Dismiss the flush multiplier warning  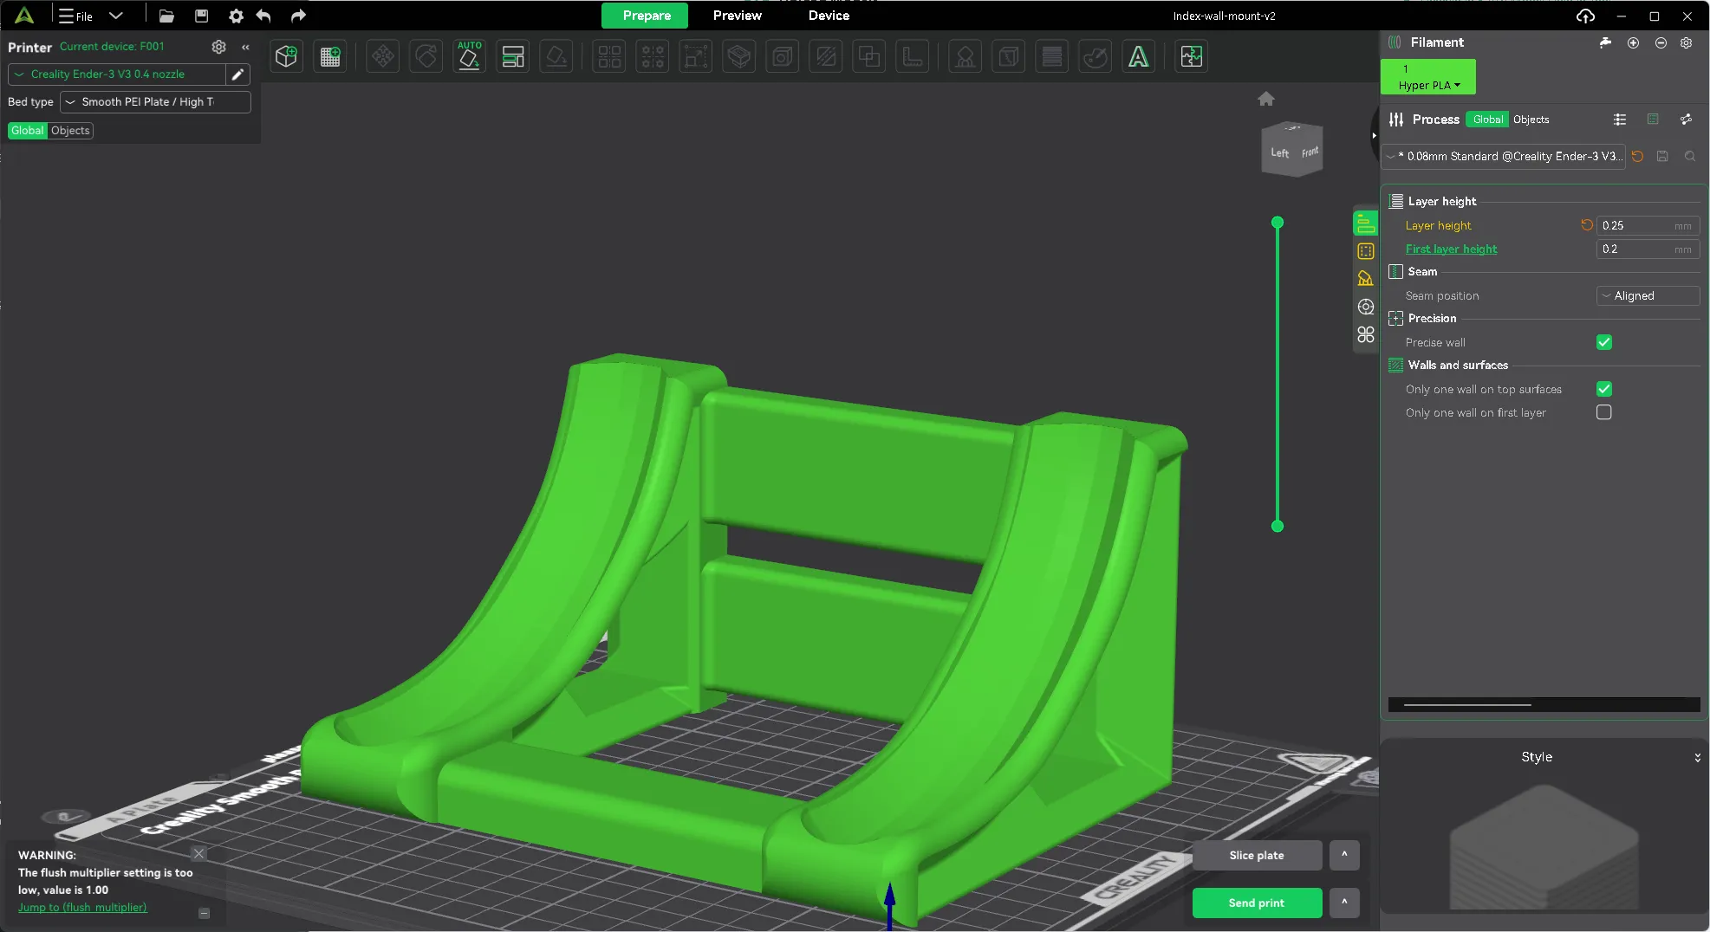pyautogui.click(x=198, y=854)
